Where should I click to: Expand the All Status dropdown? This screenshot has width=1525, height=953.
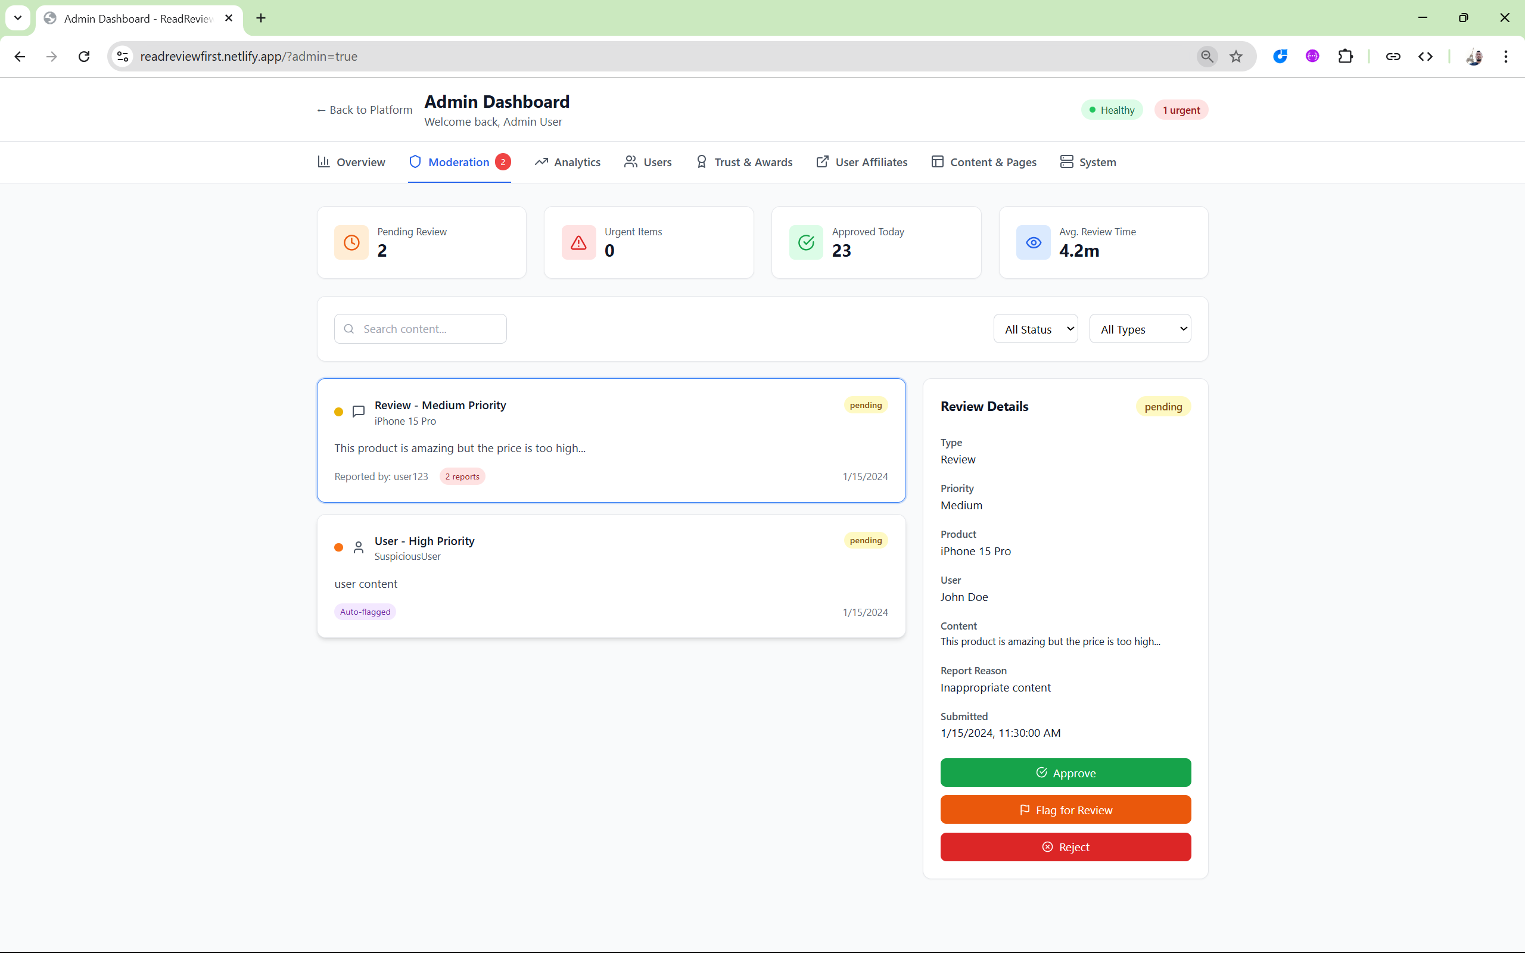pyautogui.click(x=1035, y=329)
